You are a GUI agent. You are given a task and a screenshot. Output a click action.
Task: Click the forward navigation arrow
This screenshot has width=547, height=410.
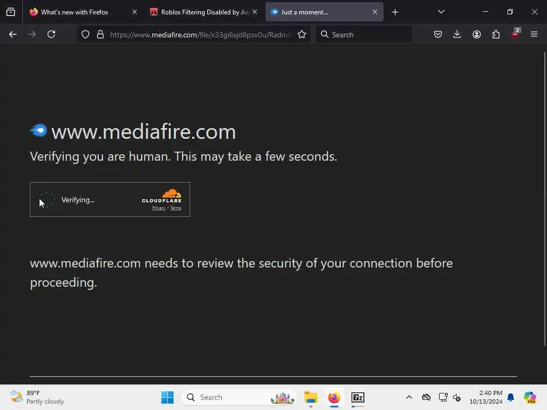tap(32, 34)
